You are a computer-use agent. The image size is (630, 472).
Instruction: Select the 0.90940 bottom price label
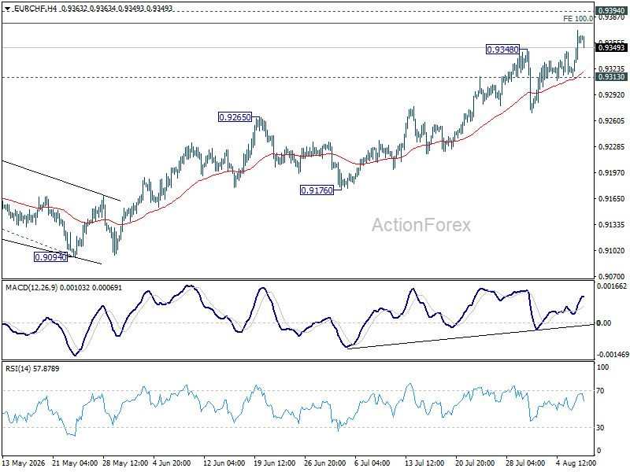pyautogui.click(x=50, y=257)
